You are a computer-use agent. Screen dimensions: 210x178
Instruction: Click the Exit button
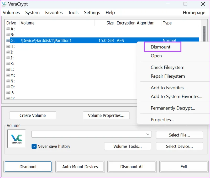[x=184, y=167]
